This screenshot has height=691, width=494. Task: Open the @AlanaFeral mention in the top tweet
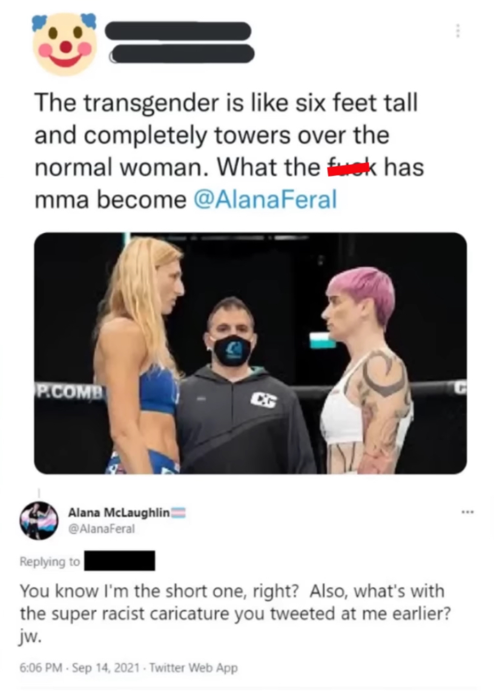click(265, 199)
